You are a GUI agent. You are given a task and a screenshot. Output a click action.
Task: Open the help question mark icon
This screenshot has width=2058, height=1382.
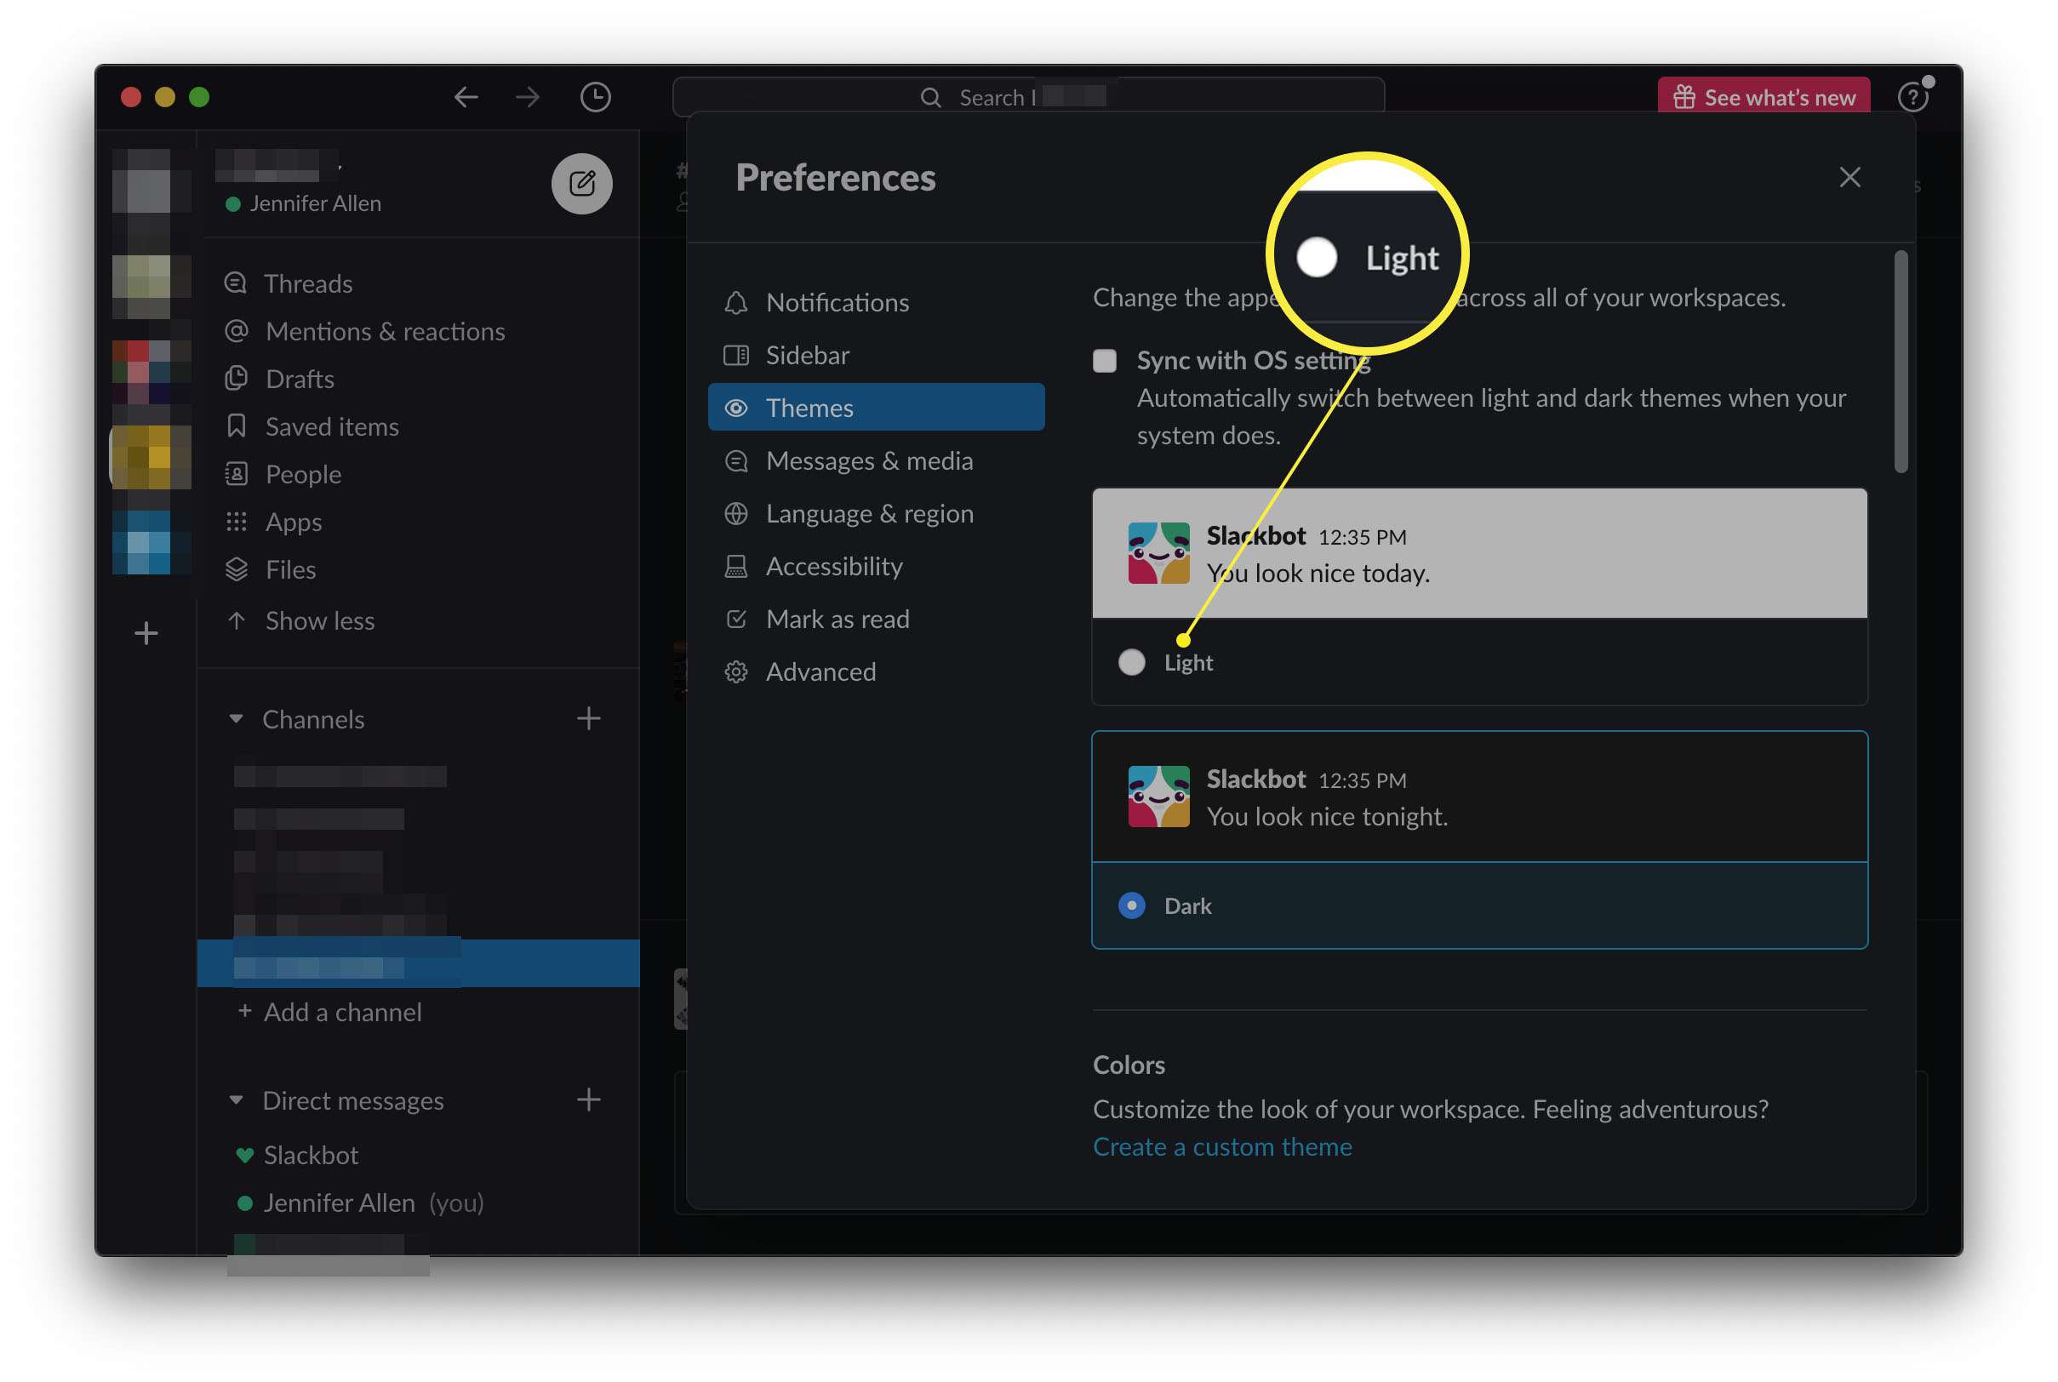(1912, 97)
